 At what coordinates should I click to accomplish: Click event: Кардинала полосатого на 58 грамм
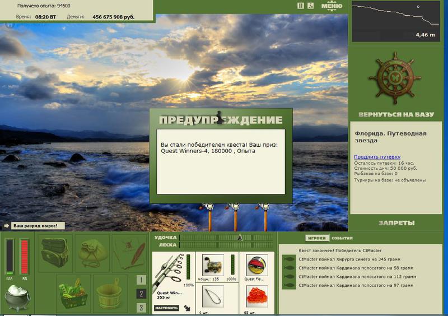(x=356, y=268)
